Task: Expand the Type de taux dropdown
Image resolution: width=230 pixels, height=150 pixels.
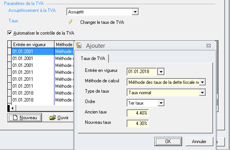Action: coord(203,93)
